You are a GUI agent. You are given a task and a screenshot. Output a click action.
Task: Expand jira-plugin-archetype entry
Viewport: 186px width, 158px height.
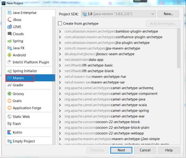tap(60, 43)
